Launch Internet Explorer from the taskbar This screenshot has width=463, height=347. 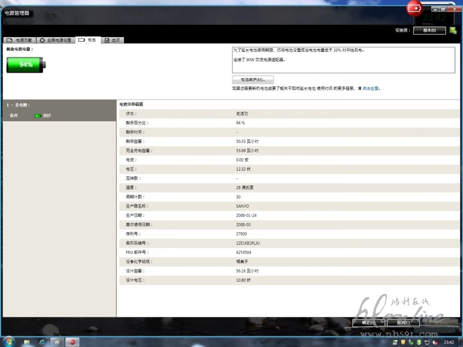pyautogui.click(x=42, y=342)
